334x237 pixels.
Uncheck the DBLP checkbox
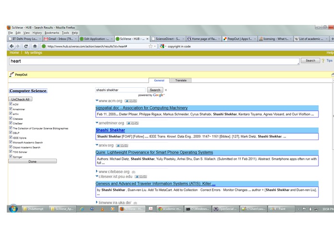(x=11, y=132)
